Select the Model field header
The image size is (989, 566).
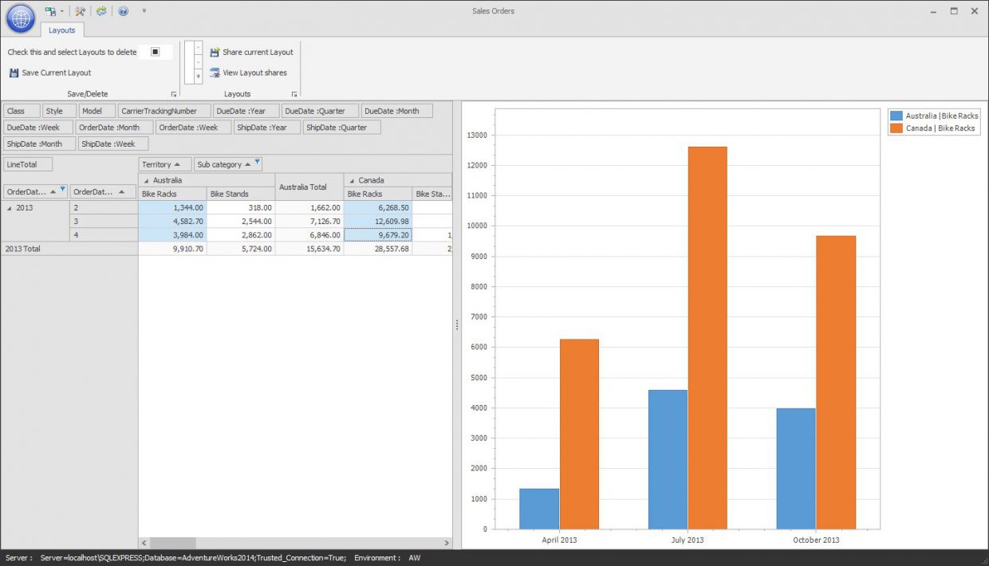(x=97, y=111)
